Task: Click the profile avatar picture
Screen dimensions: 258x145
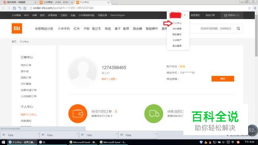Action: 83,72
